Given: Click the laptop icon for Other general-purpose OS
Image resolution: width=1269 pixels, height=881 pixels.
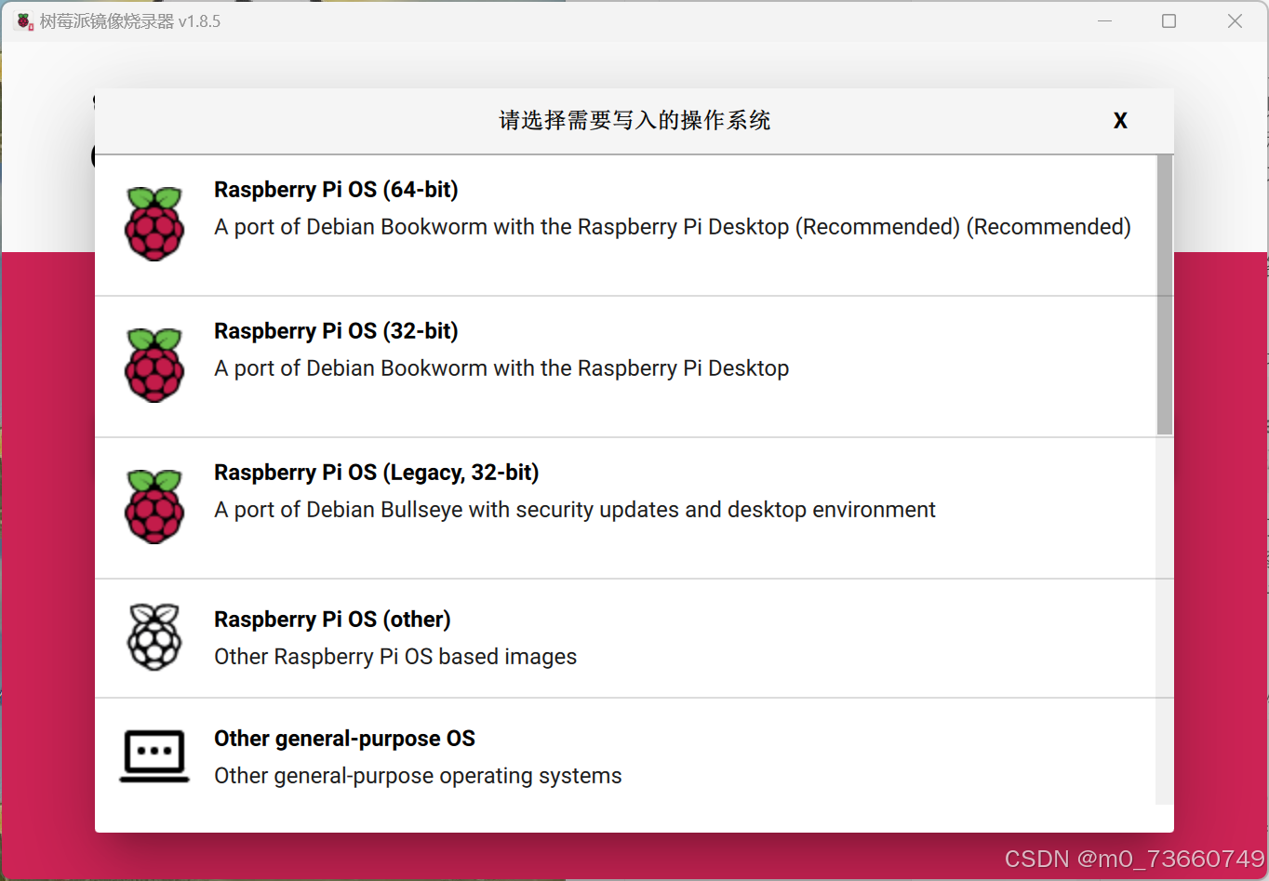Looking at the screenshot, I should tap(154, 756).
